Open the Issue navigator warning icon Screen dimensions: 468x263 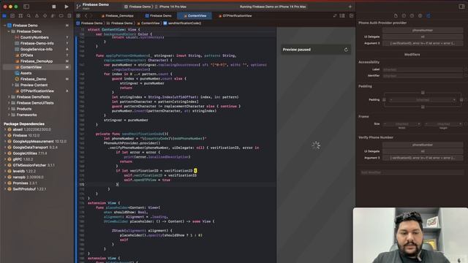pyautogui.click(x=37, y=16)
